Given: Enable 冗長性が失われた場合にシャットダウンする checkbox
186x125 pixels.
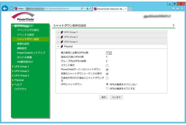Looking at the screenshot, I should (107, 78).
